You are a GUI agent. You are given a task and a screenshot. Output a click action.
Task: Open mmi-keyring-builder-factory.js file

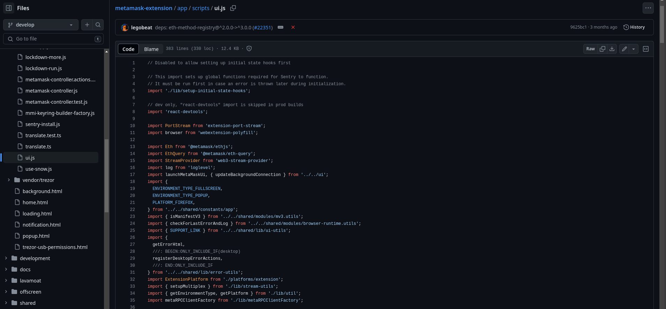tap(60, 113)
